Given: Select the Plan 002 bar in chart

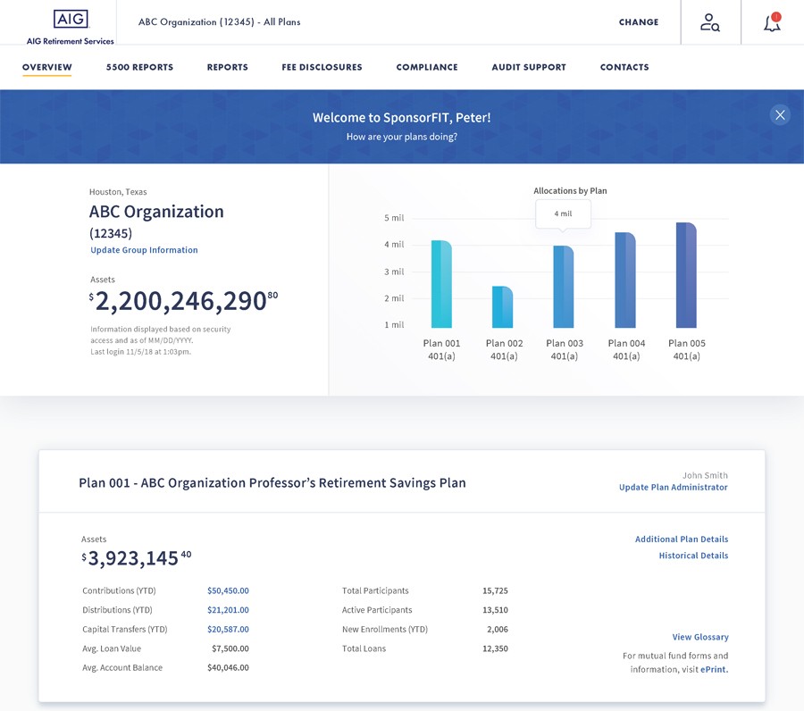Looking at the screenshot, I should point(502,307).
